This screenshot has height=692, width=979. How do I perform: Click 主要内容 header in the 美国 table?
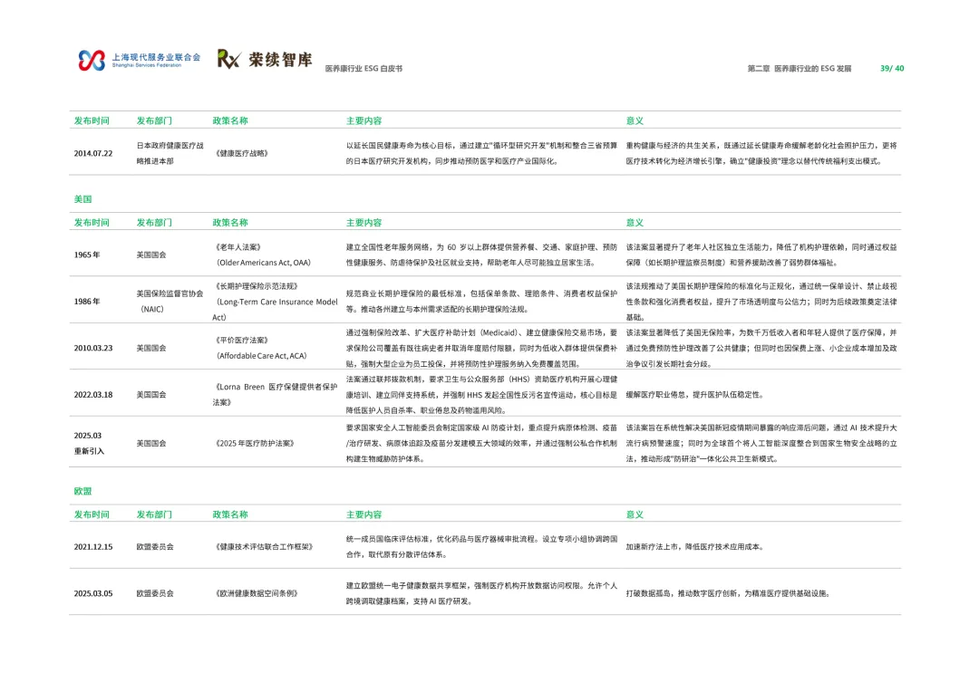coord(364,223)
